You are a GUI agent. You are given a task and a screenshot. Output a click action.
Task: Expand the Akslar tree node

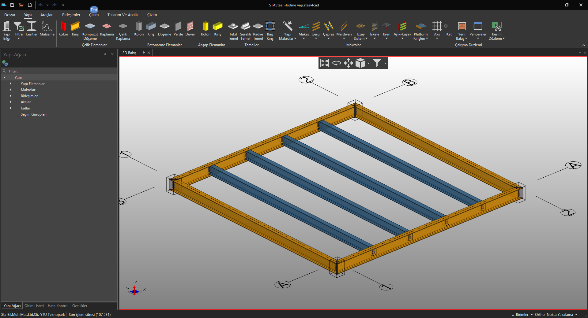click(11, 102)
